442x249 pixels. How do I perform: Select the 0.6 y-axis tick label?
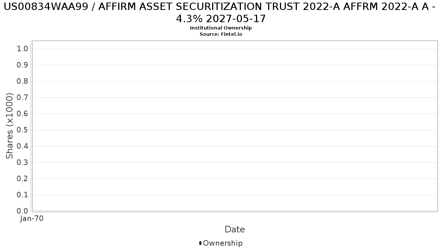point(23,114)
